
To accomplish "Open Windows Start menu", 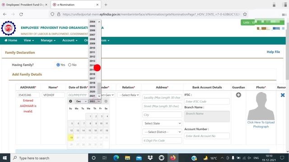I will point(5,158).
